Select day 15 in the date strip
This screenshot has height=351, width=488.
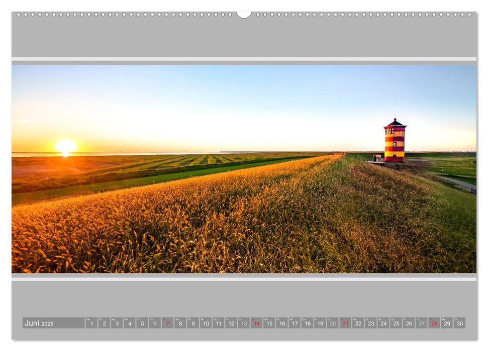tap(269, 323)
